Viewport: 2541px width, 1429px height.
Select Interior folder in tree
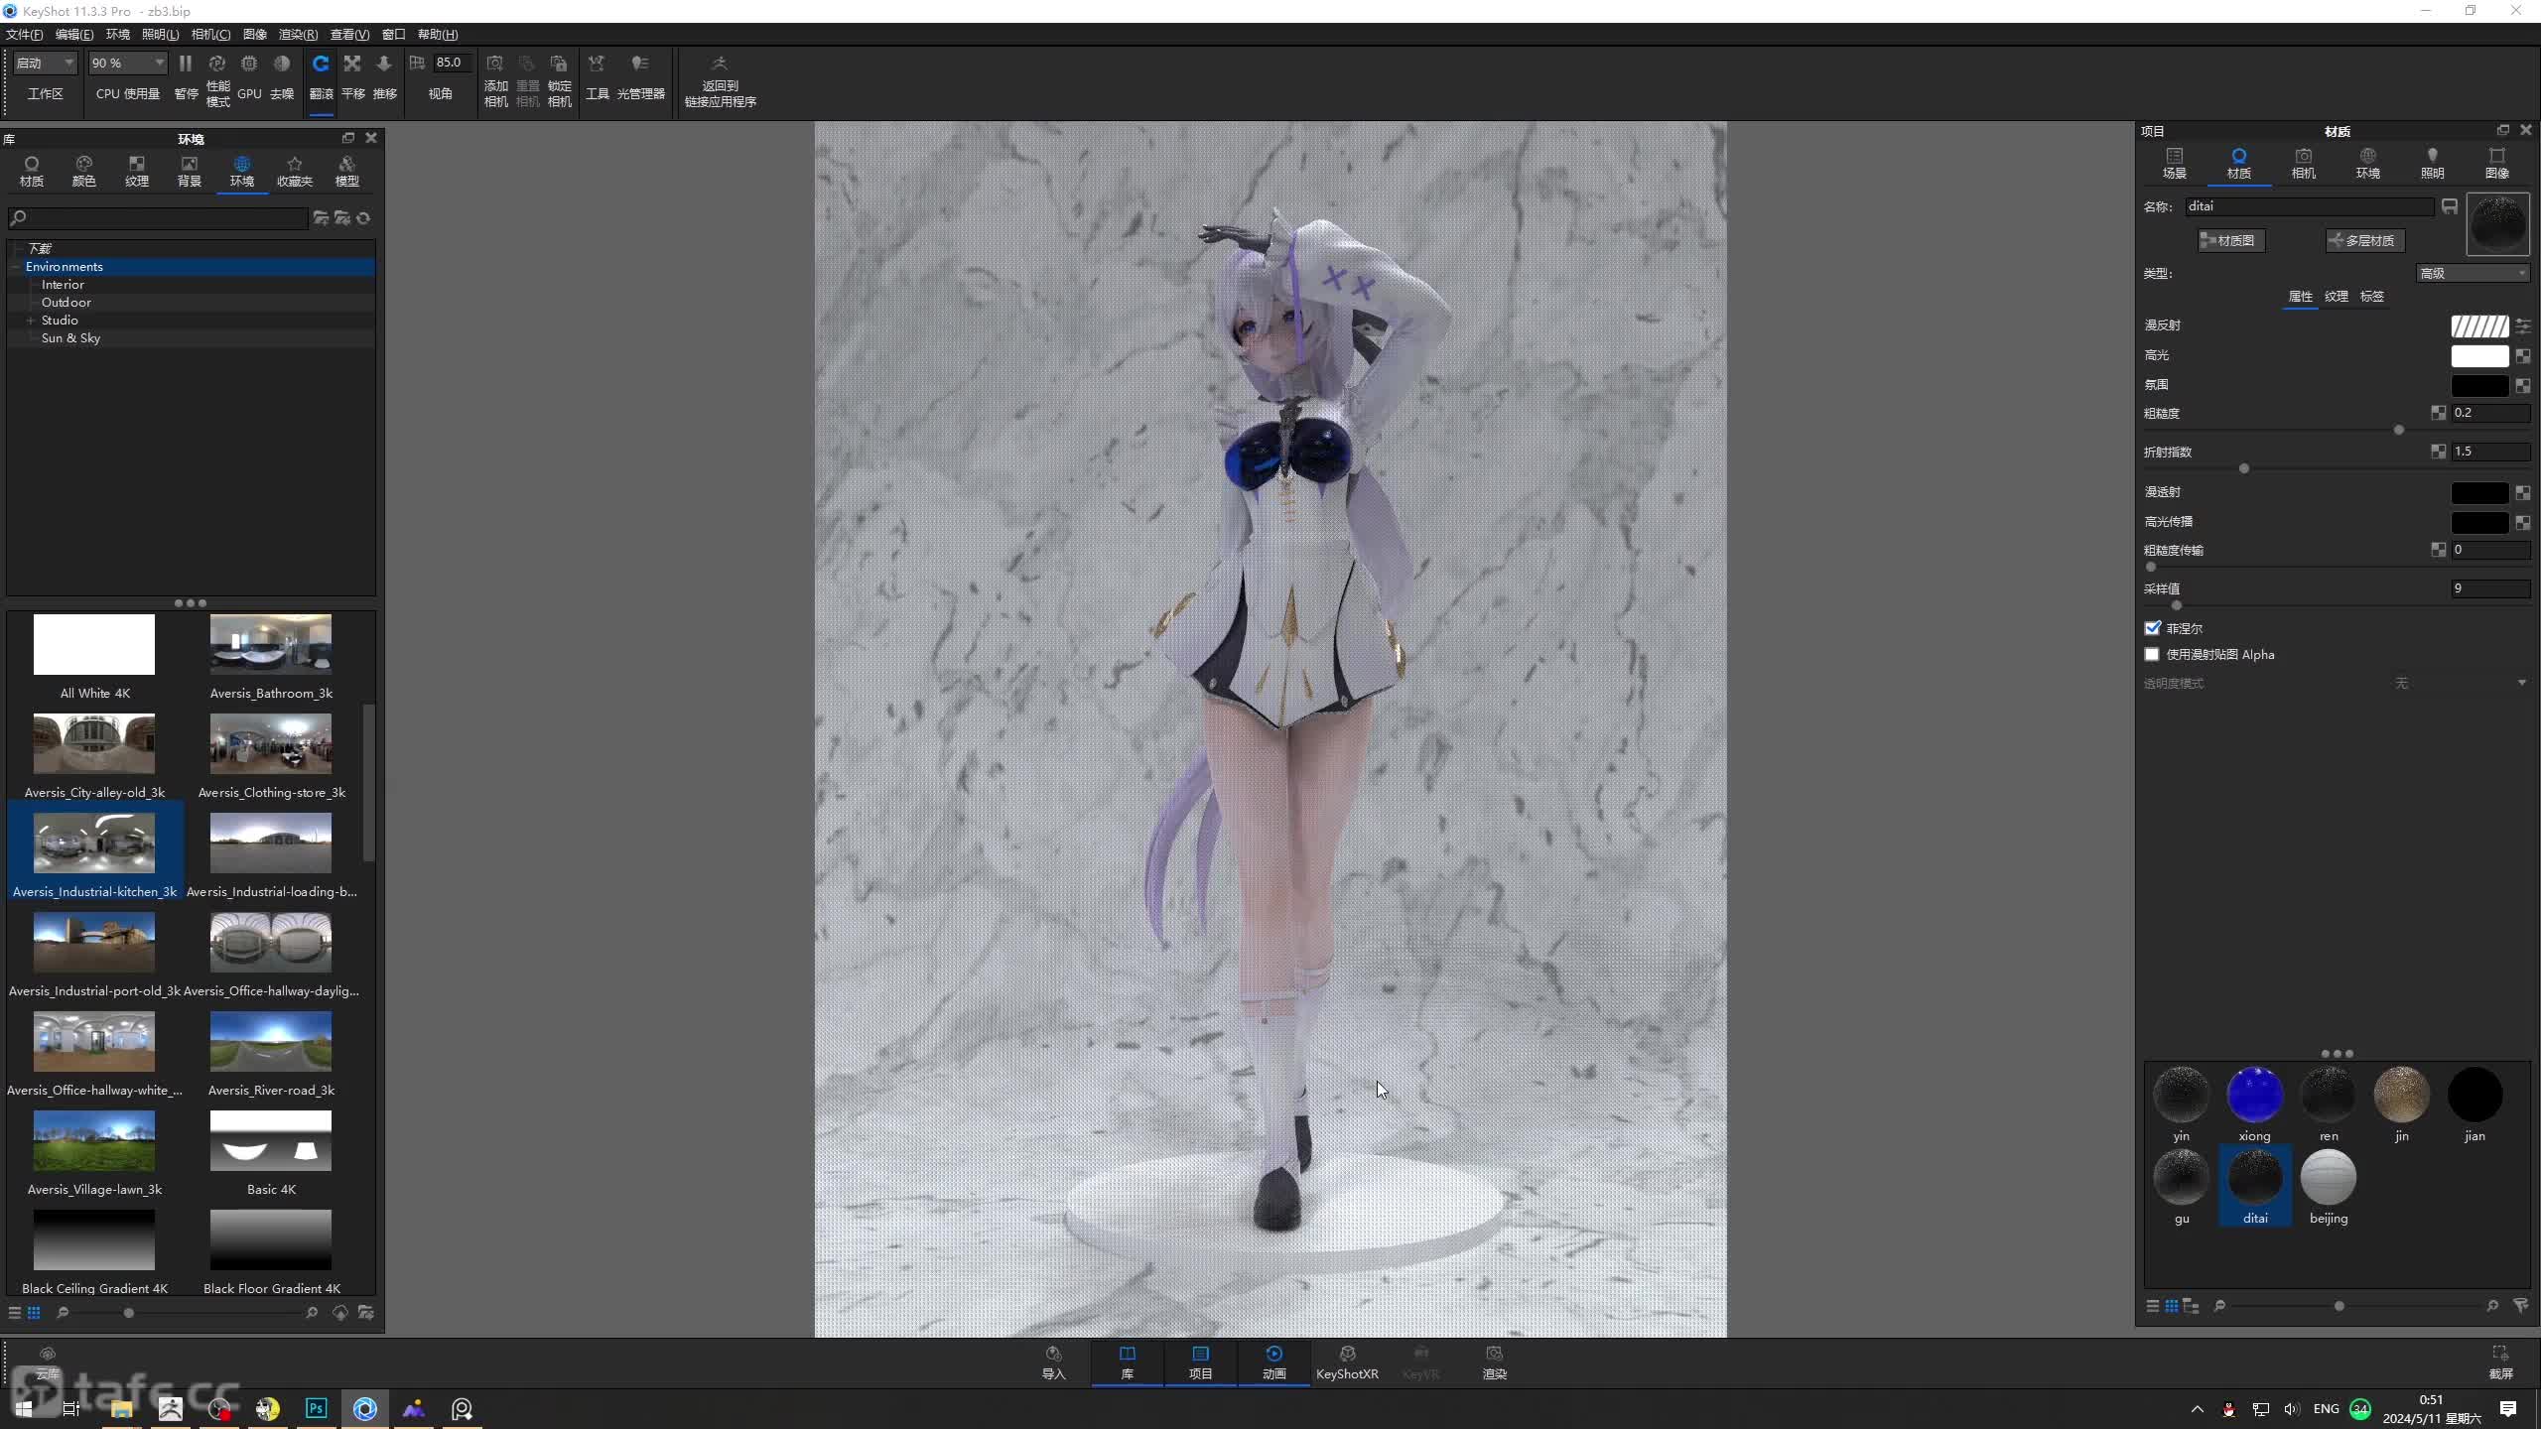63,285
